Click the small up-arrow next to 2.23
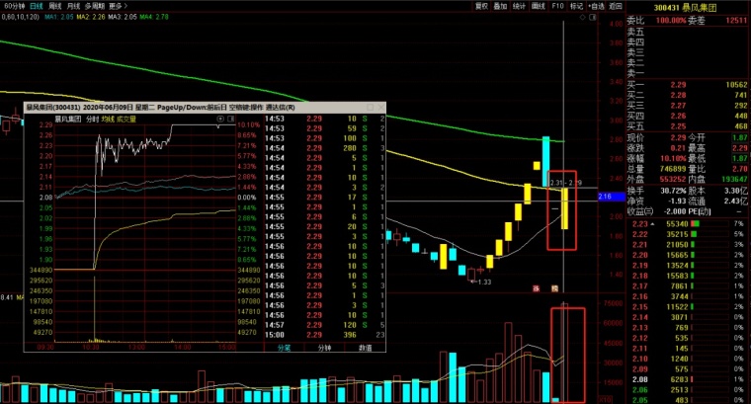The height and width of the screenshot is (404, 751). (652, 224)
